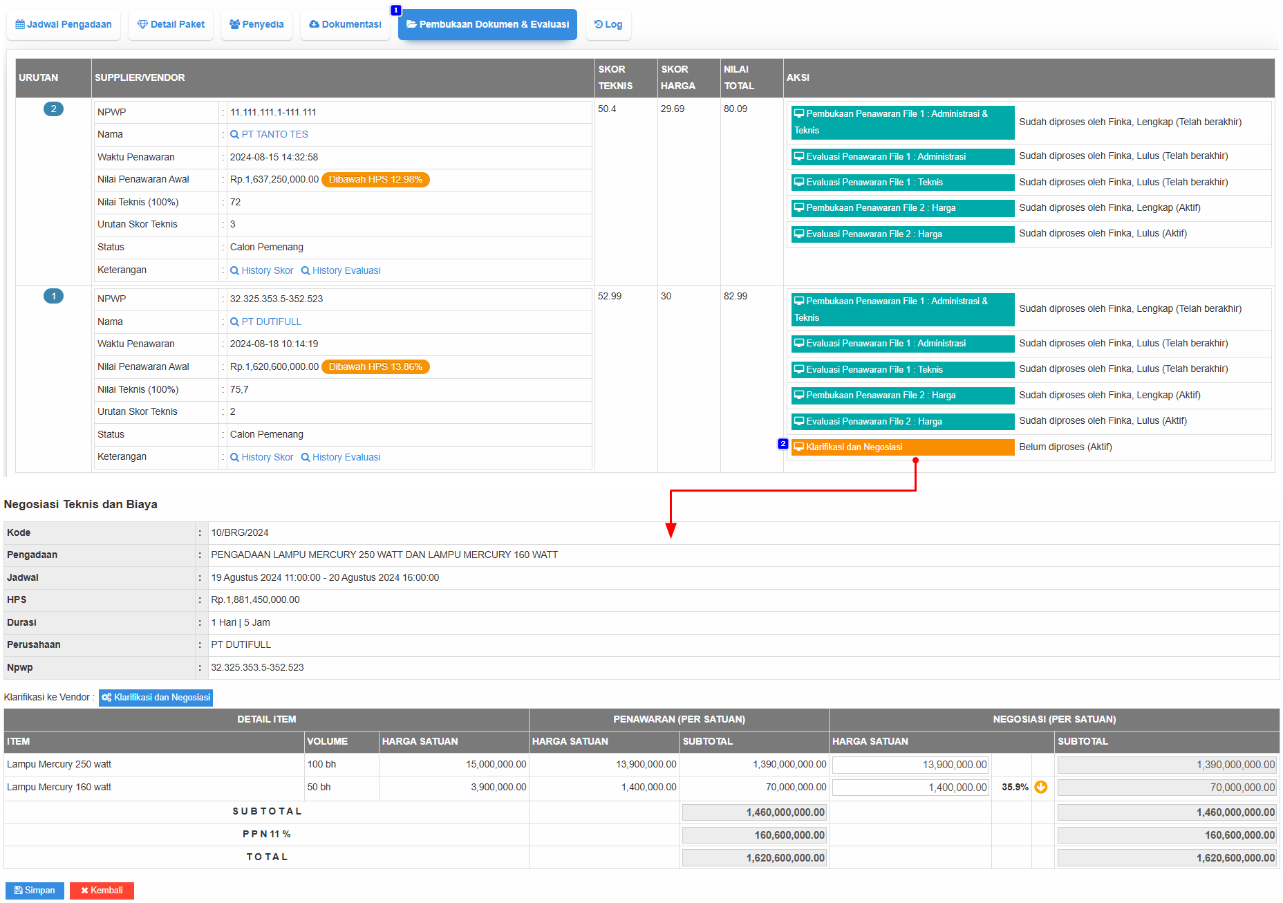
Task: Click the orange Klarifikasi dan Negosiasi action
Action: (x=902, y=447)
